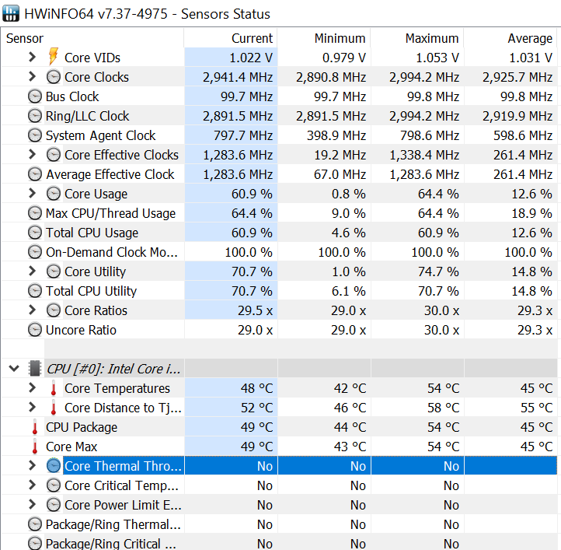Image resolution: width=561 pixels, height=550 pixels.
Task: Select the Uncore Ratio label
Action: [x=82, y=330]
